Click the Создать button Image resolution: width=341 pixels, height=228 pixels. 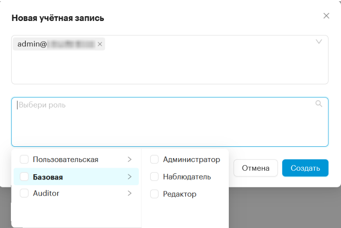point(305,168)
